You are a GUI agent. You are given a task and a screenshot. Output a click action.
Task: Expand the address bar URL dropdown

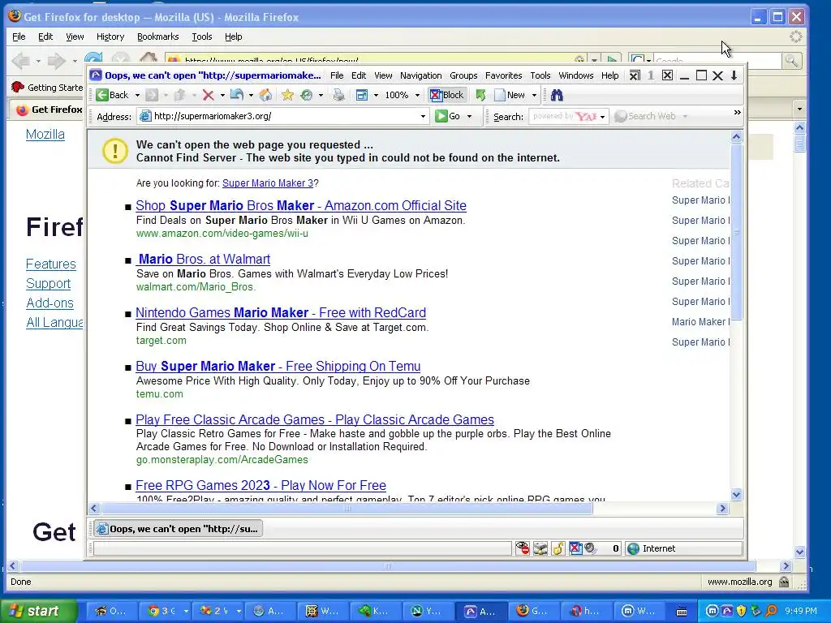click(x=423, y=116)
